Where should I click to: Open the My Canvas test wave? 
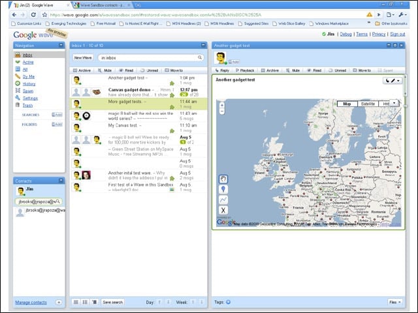(x=138, y=128)
